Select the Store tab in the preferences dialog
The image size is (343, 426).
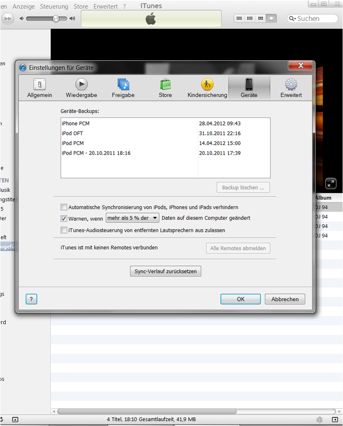165,88
